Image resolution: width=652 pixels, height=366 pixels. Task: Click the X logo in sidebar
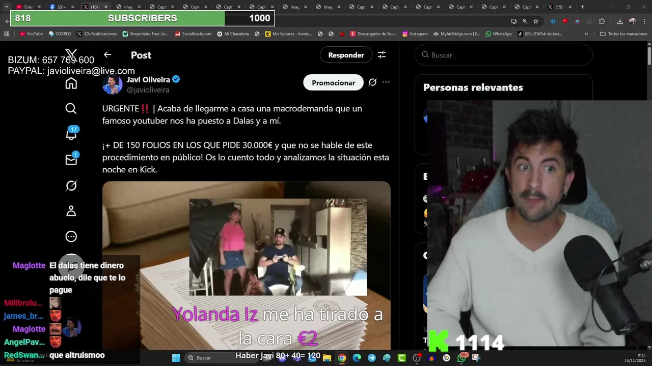click(71, 54)
